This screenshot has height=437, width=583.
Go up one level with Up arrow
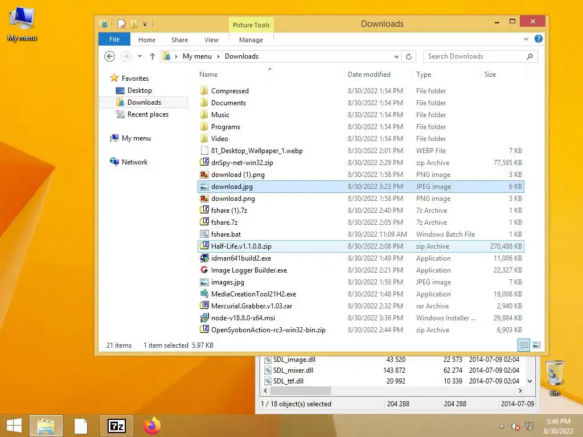(x=153, y=56)
